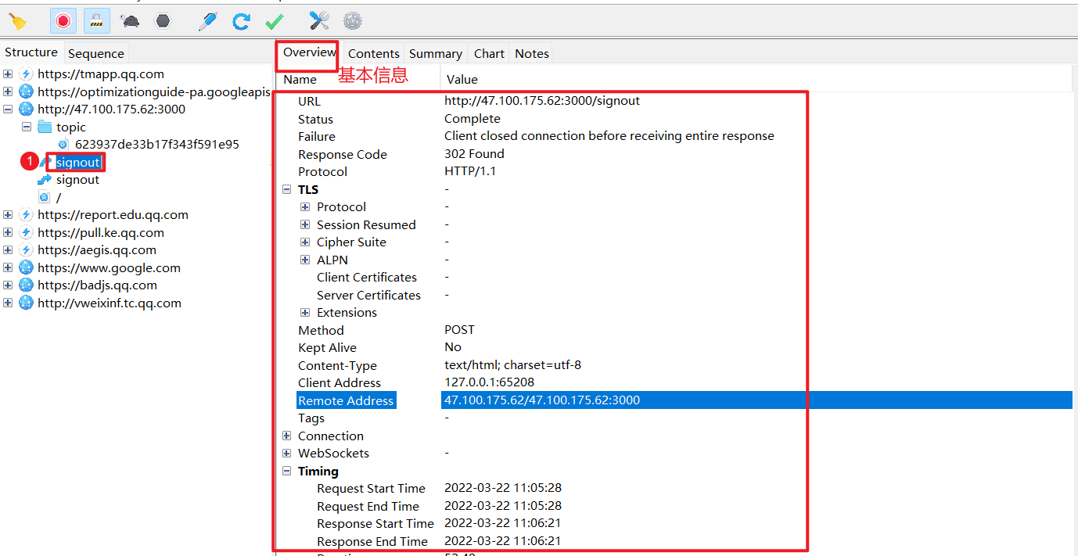Switch to the Sequence tab

click(x=95, y=53)
